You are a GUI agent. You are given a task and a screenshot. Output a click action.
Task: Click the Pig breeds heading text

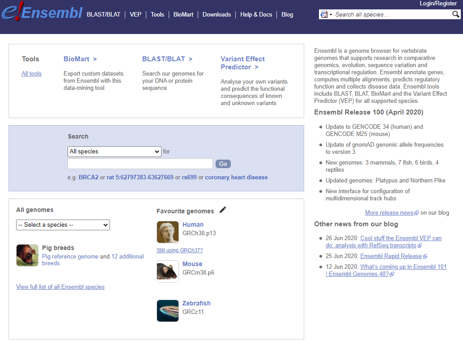(x=58, y=248)
